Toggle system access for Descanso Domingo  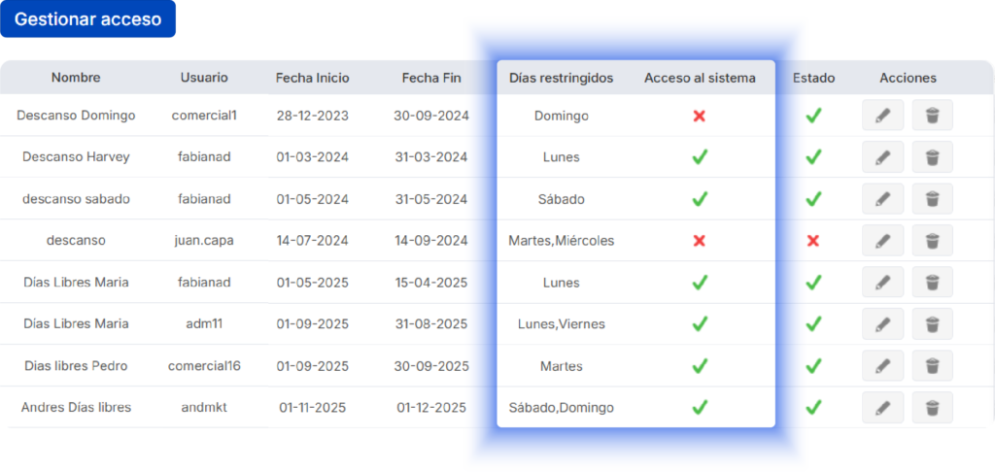pos(699,116)
